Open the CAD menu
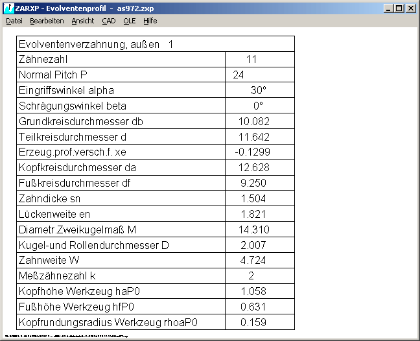Image resolution: width=420 pixels, height=341 pixels. tap(109, 21)
